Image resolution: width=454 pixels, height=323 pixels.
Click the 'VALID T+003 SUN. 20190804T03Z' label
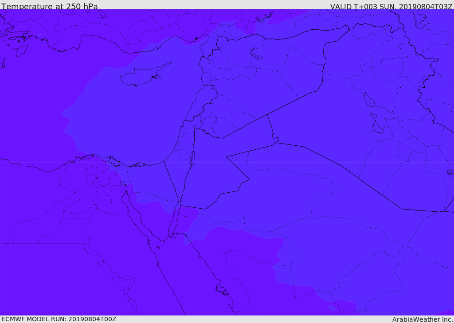[x=391, y=7]
